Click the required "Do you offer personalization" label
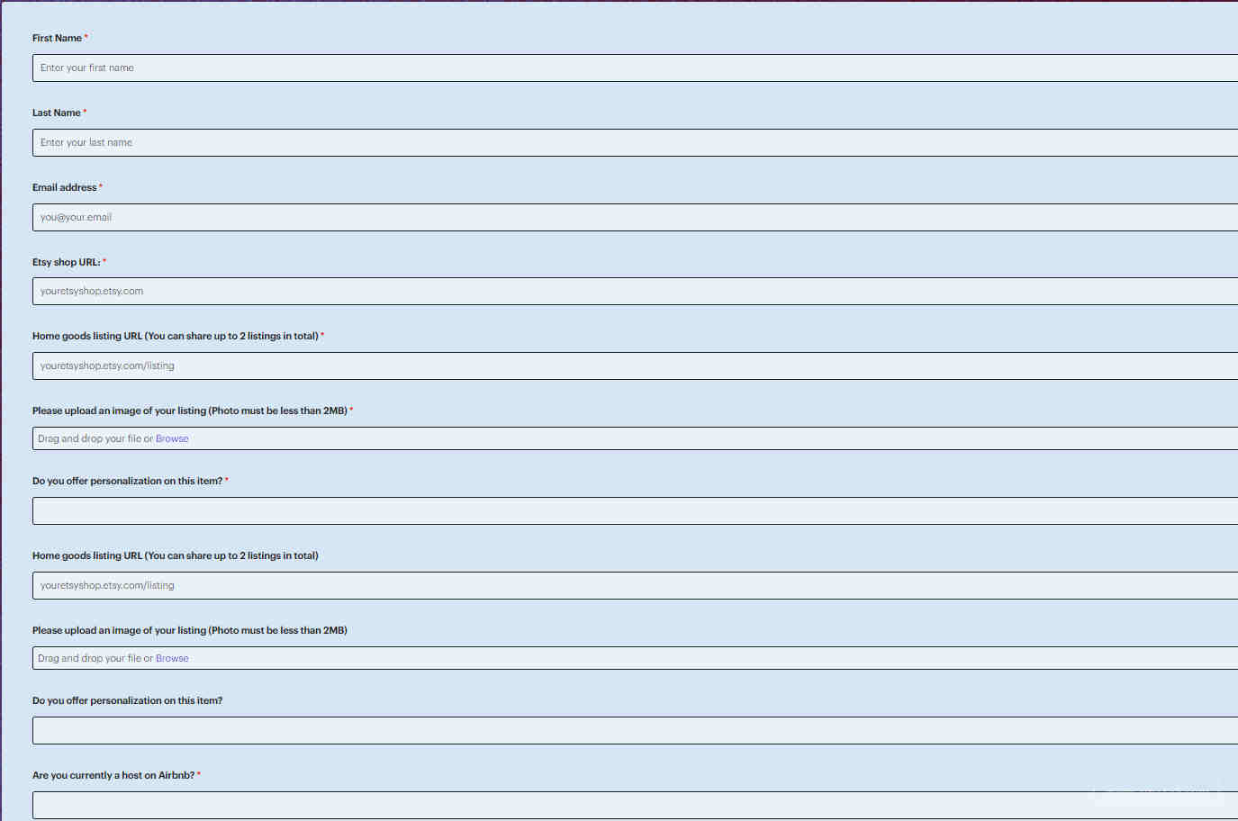1238x821 pixels. click(x=127, y=481)
